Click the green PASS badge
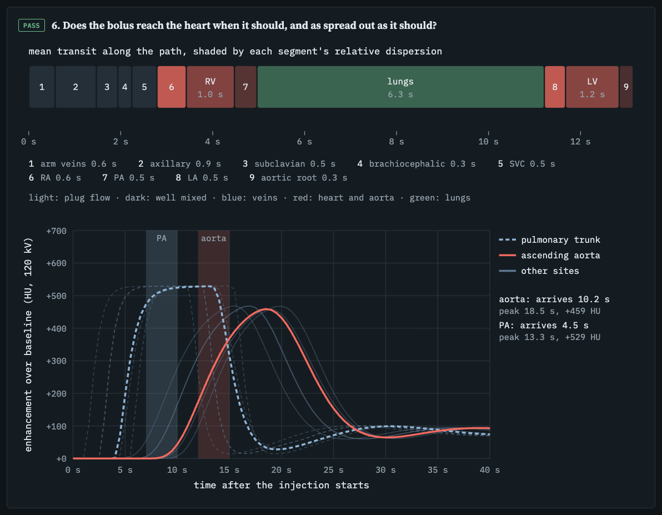This screenshot has width=662, height=515. [x=32, y=26]
